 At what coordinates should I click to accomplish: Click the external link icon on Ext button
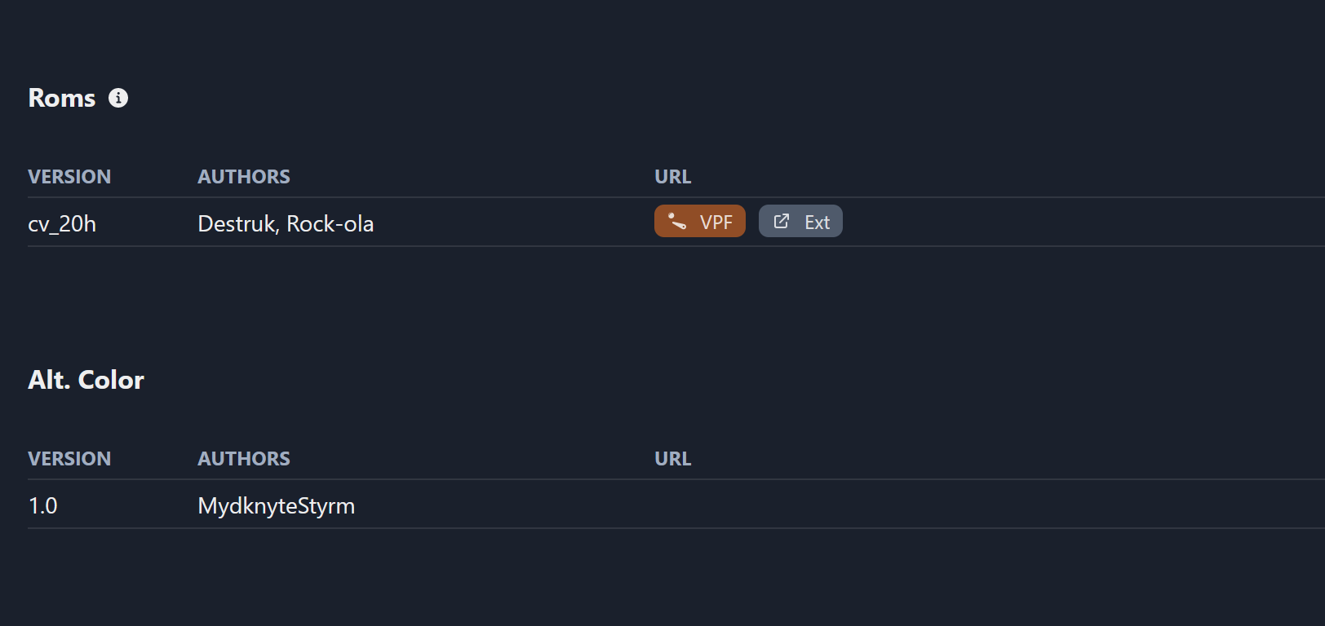click(782, 220)
